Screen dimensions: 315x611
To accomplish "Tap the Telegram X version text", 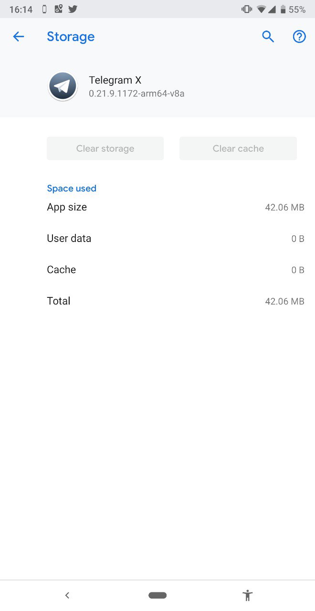I will 136,94.
